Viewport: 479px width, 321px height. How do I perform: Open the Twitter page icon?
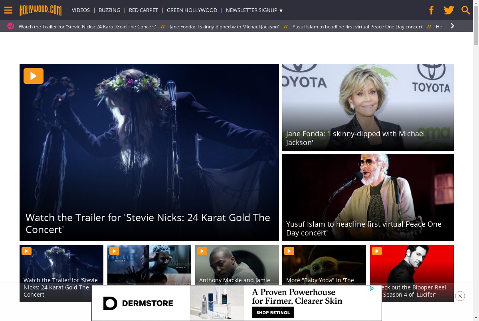point(449,10)
